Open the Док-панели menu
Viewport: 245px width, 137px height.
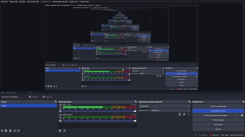33,2
